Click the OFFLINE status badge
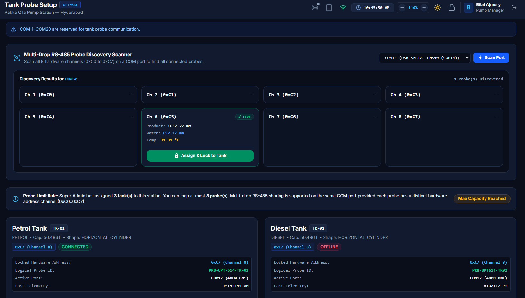525x298 pixels. pyautogui.click(x=329, y=247)
